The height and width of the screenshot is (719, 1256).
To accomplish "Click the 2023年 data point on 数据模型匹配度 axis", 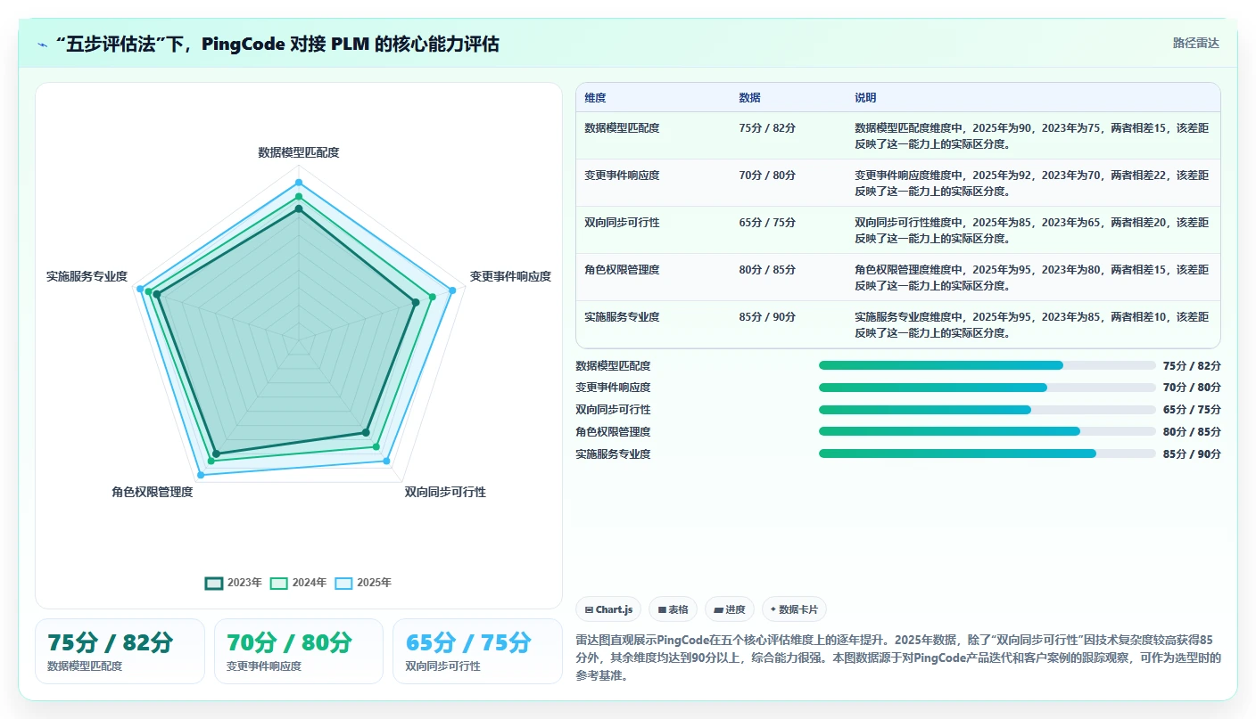I will [299, 208].
